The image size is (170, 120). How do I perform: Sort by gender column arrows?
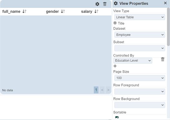(63, 11)
